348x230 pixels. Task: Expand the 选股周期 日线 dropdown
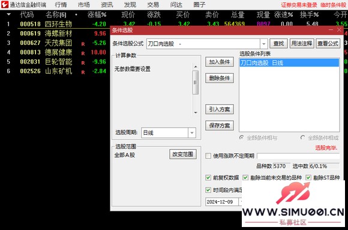[x=192, y=133]
